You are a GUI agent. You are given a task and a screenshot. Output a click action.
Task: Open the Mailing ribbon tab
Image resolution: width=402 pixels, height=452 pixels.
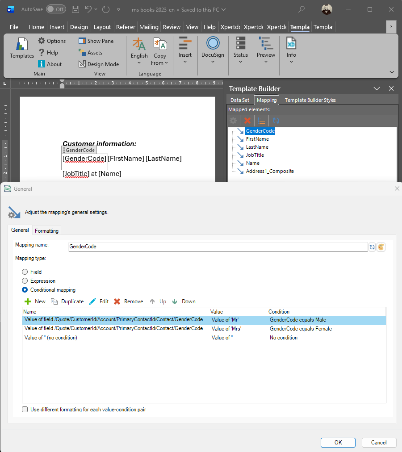click(x=149, y=27)
